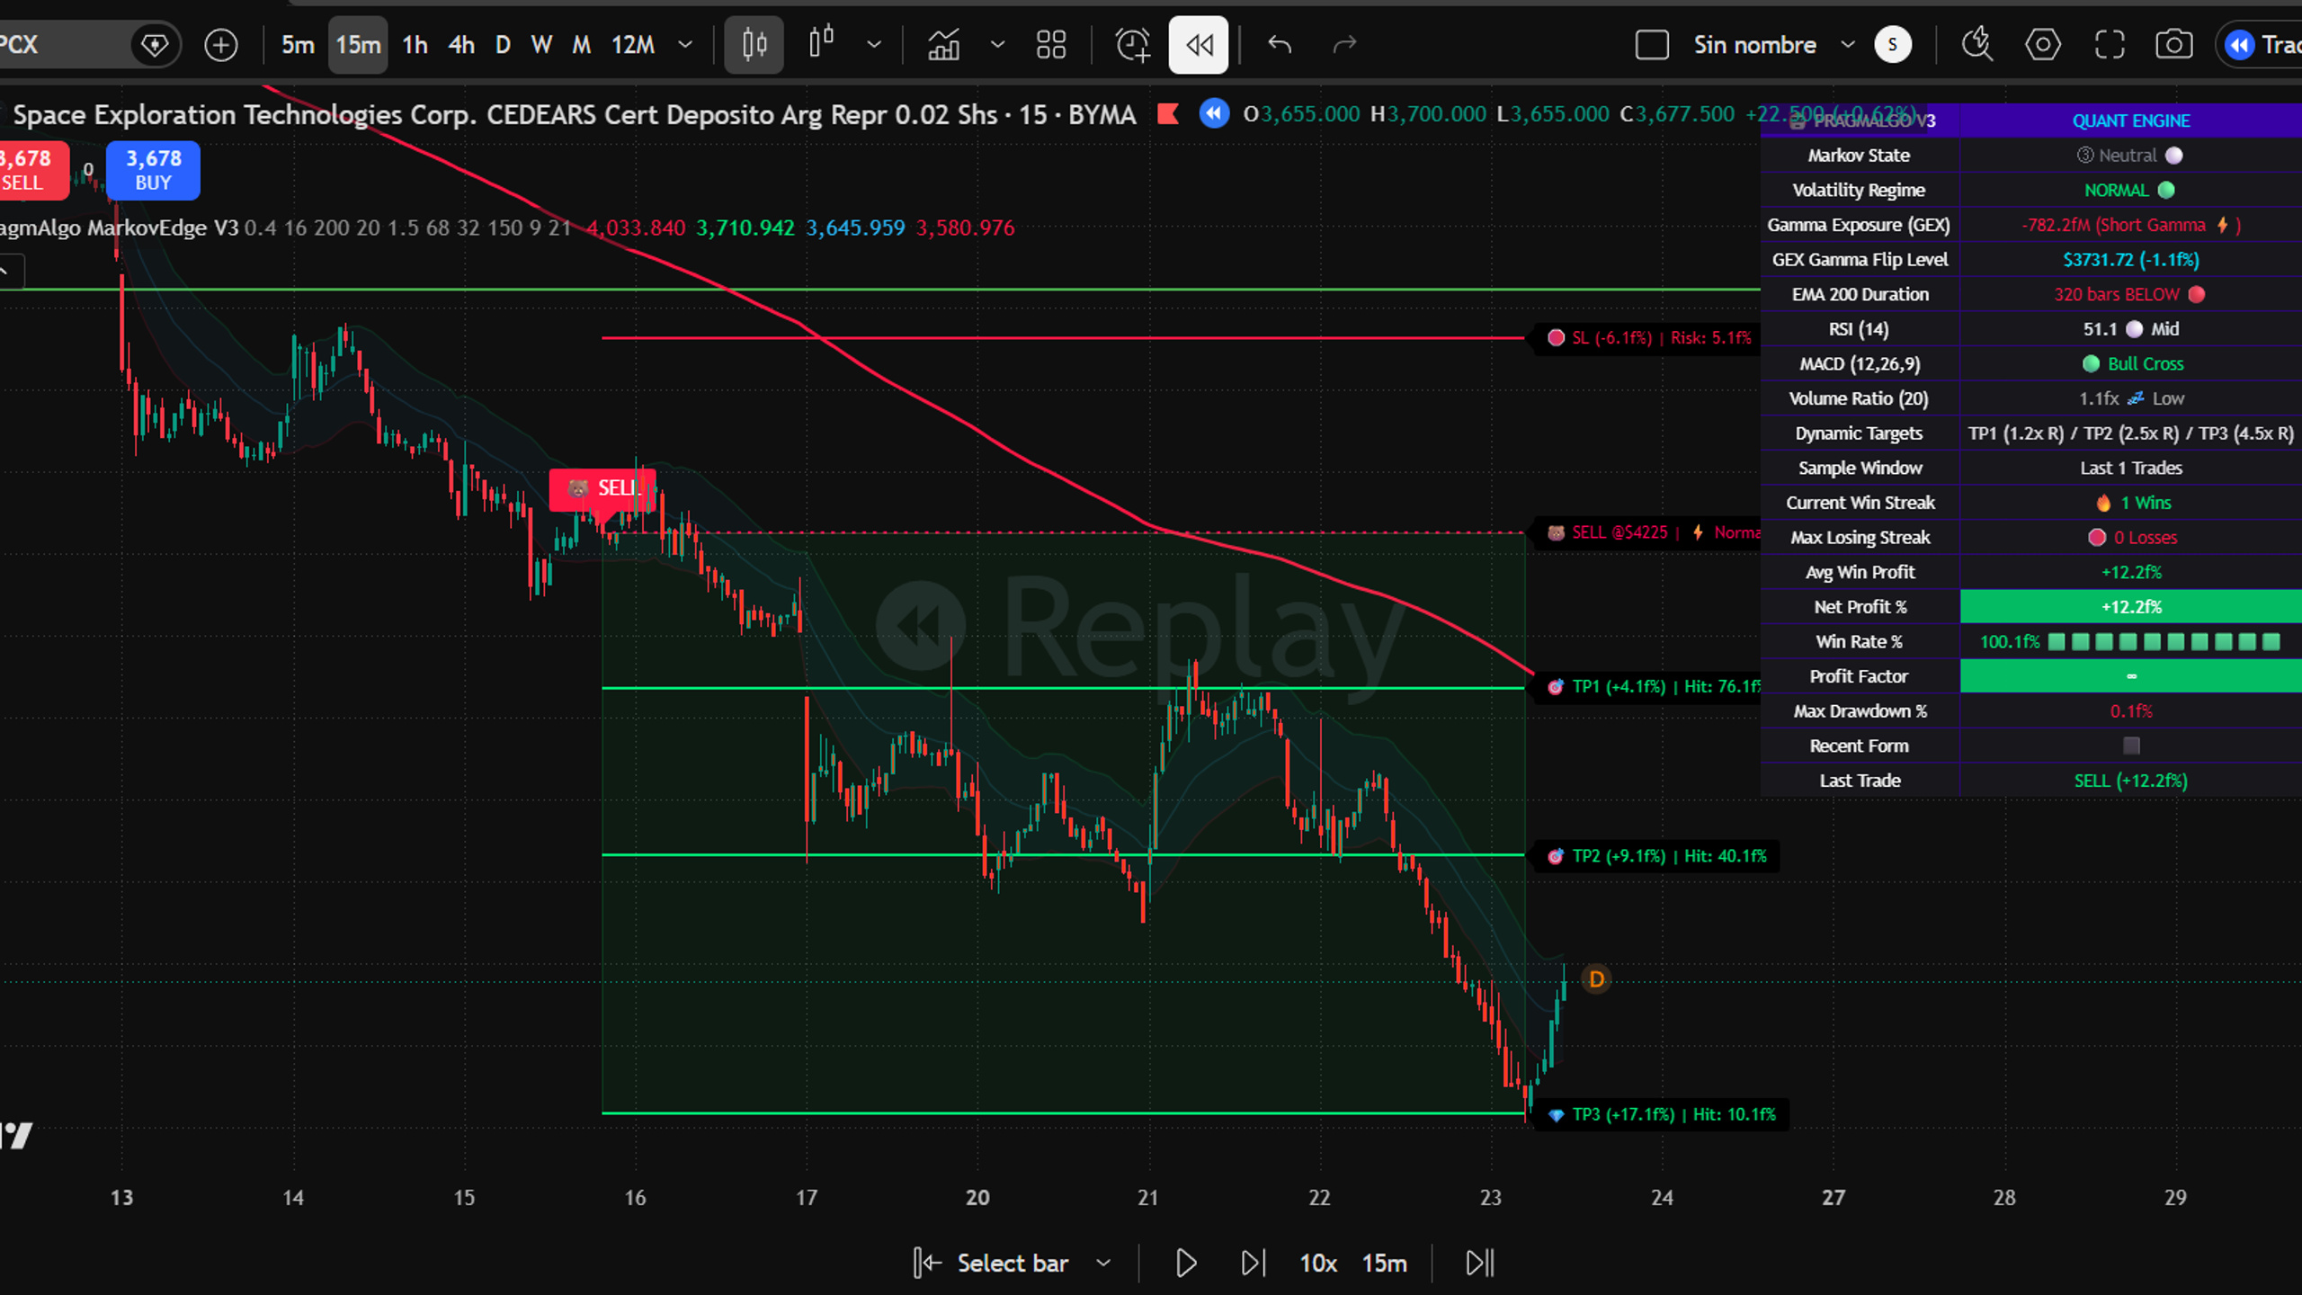Click the layout square icon
This screenshot has width=2302, height=1295.
(x=1652, y=45)
